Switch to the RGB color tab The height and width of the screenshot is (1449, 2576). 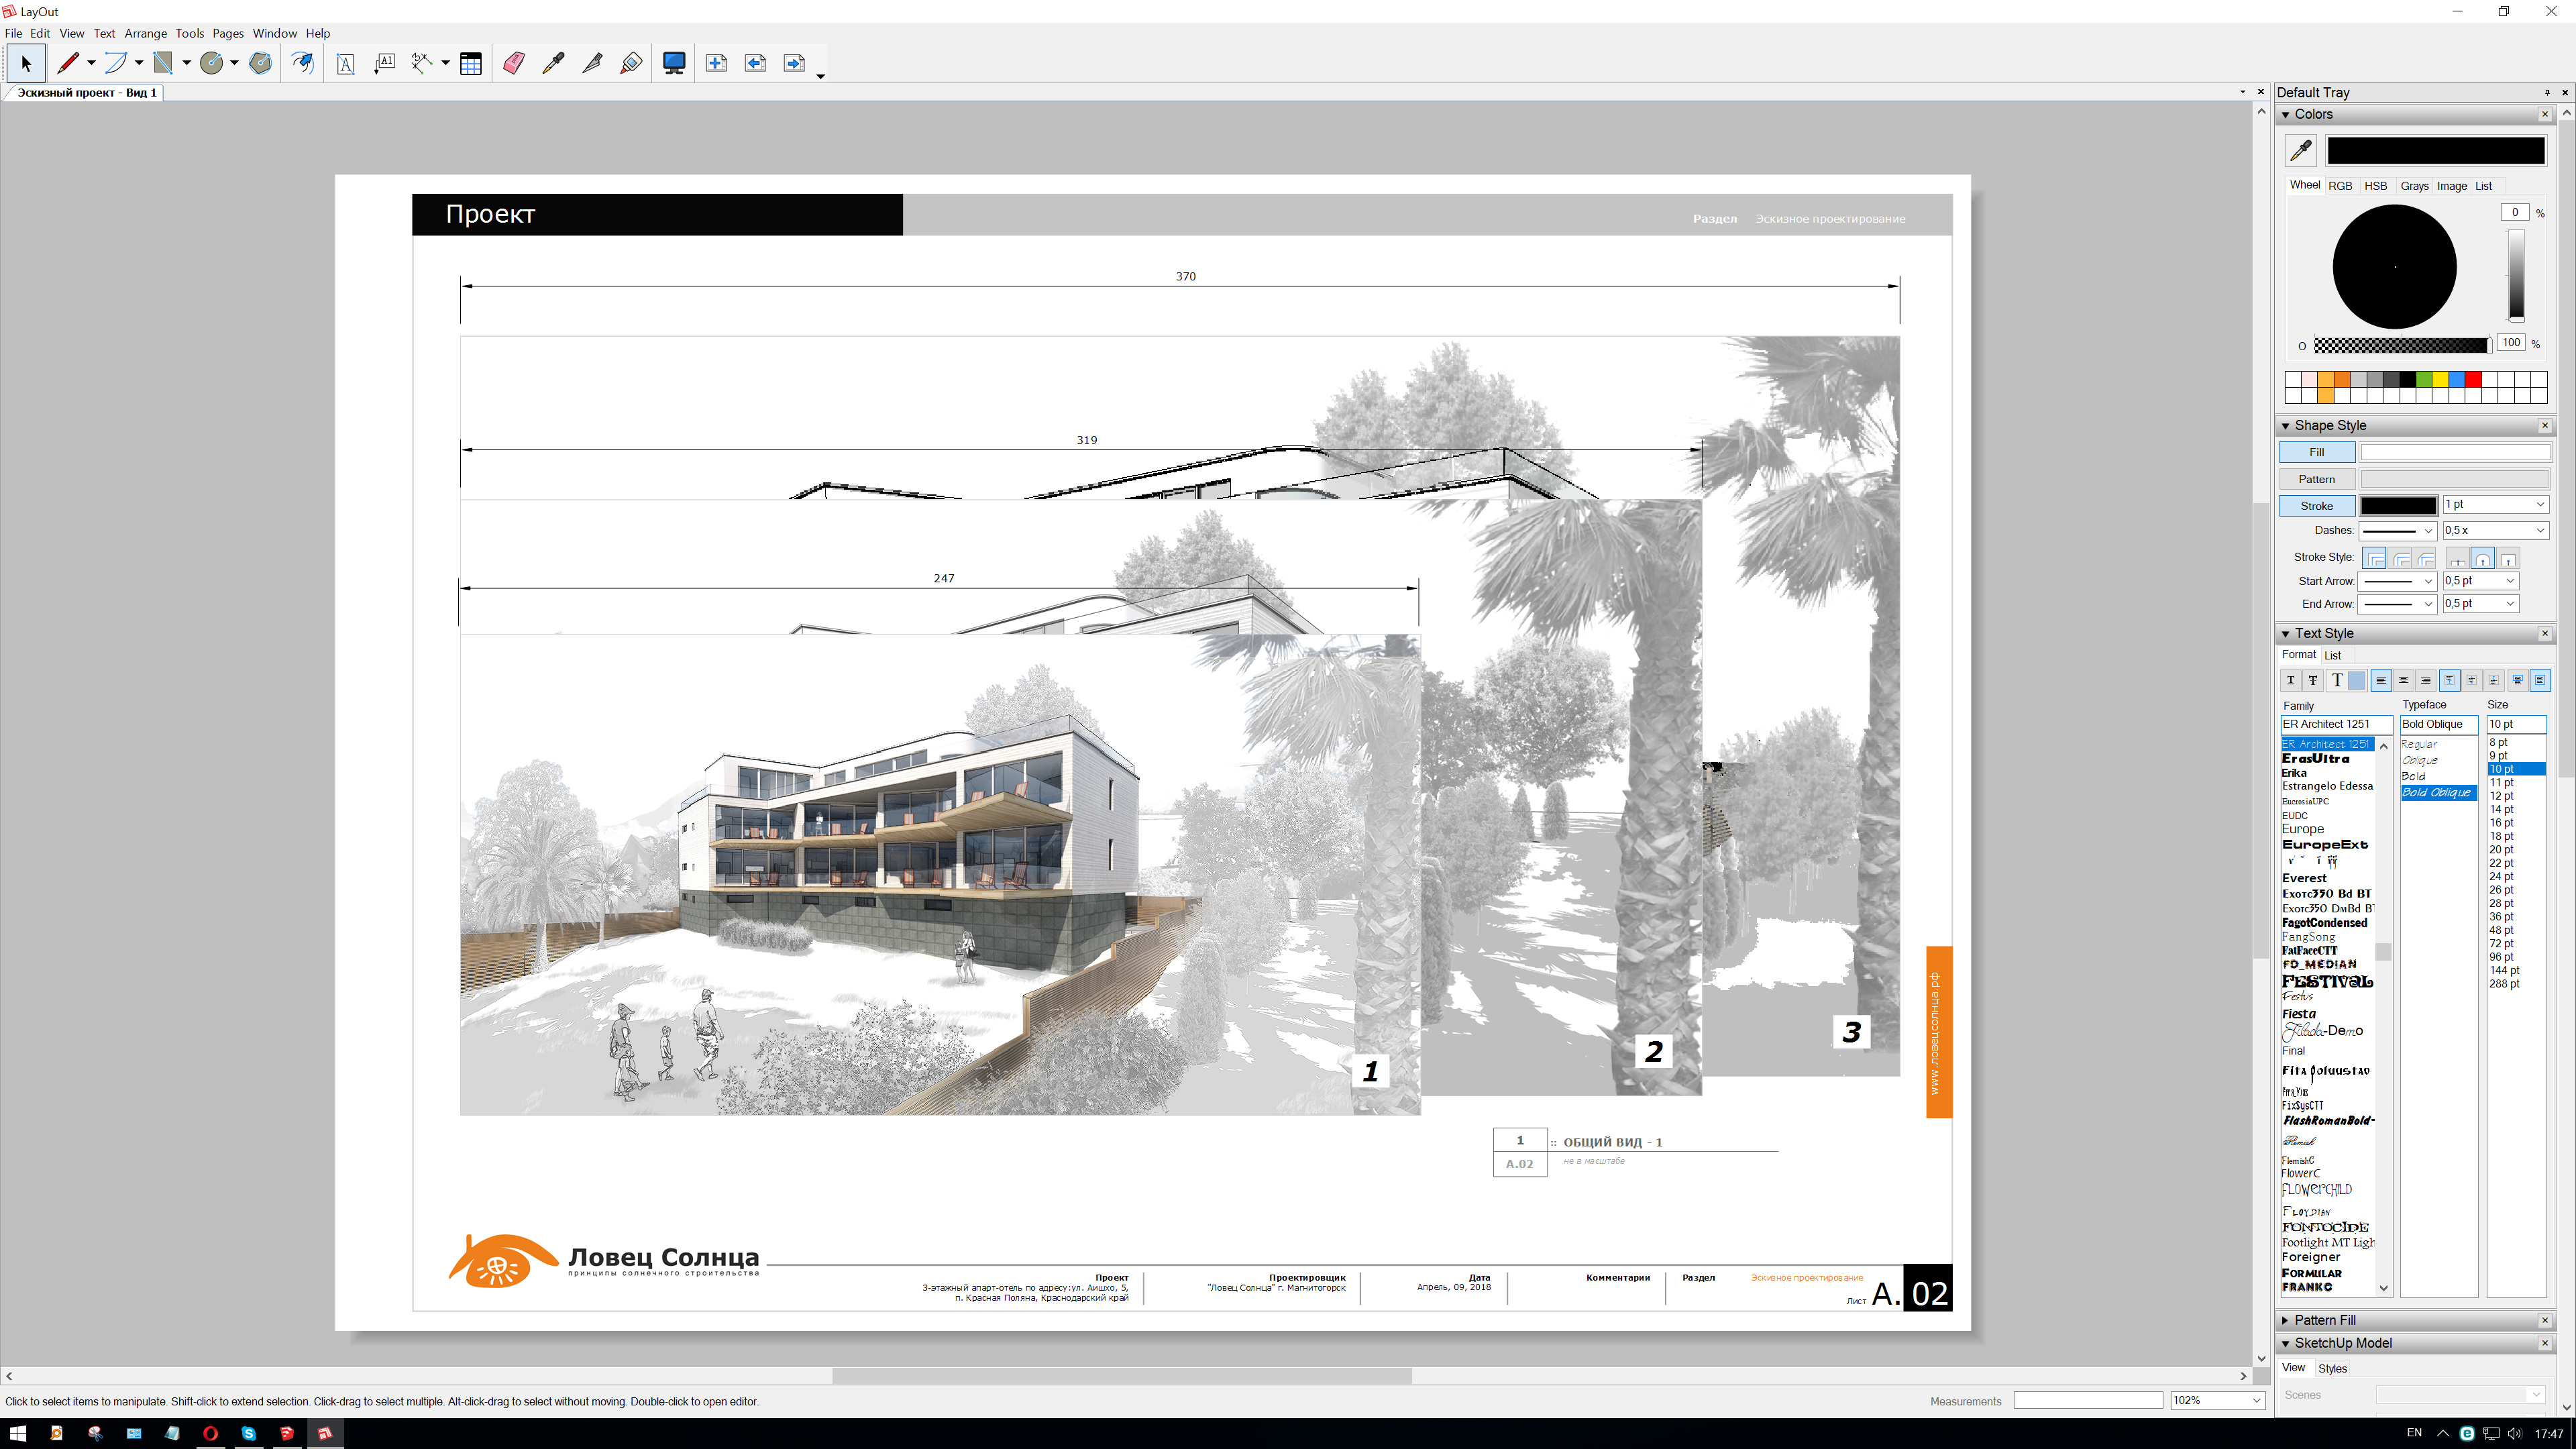(x=2340, y=186)
